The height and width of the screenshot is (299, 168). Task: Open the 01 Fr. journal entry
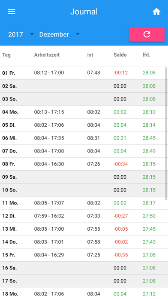[83, 73]
